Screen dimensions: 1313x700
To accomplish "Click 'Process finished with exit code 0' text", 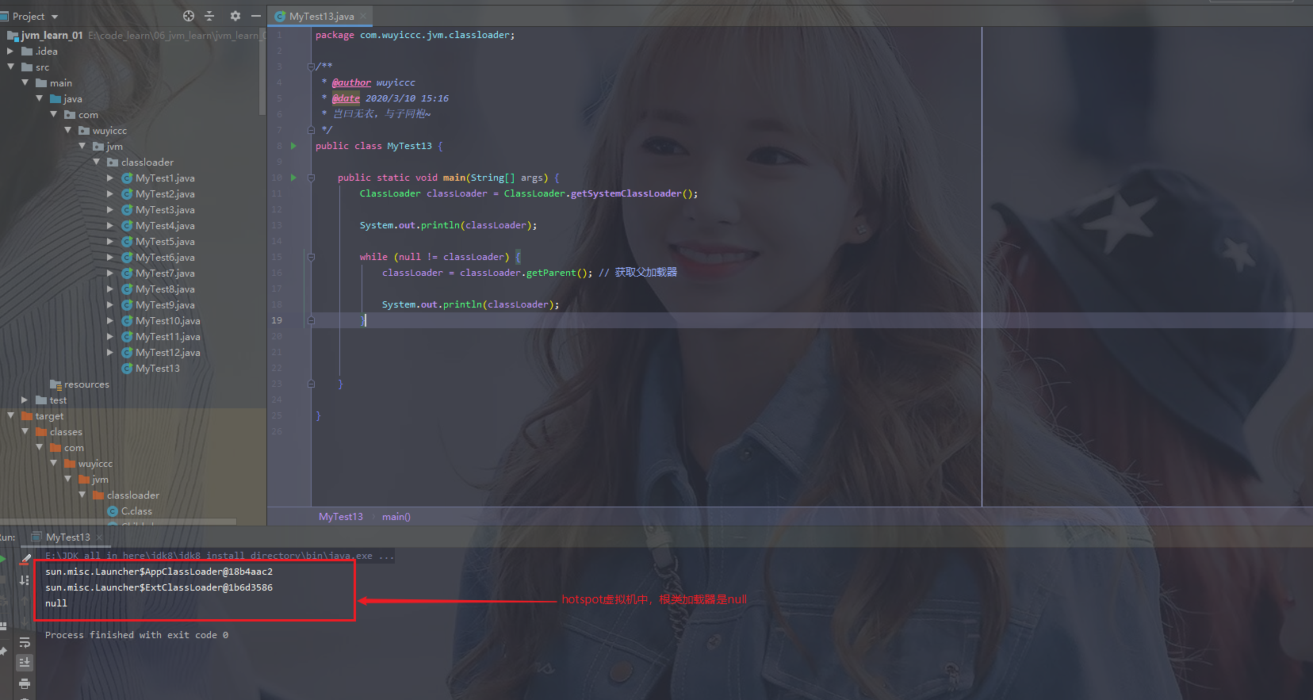I will pyautogui.click(x=136, y=635).
